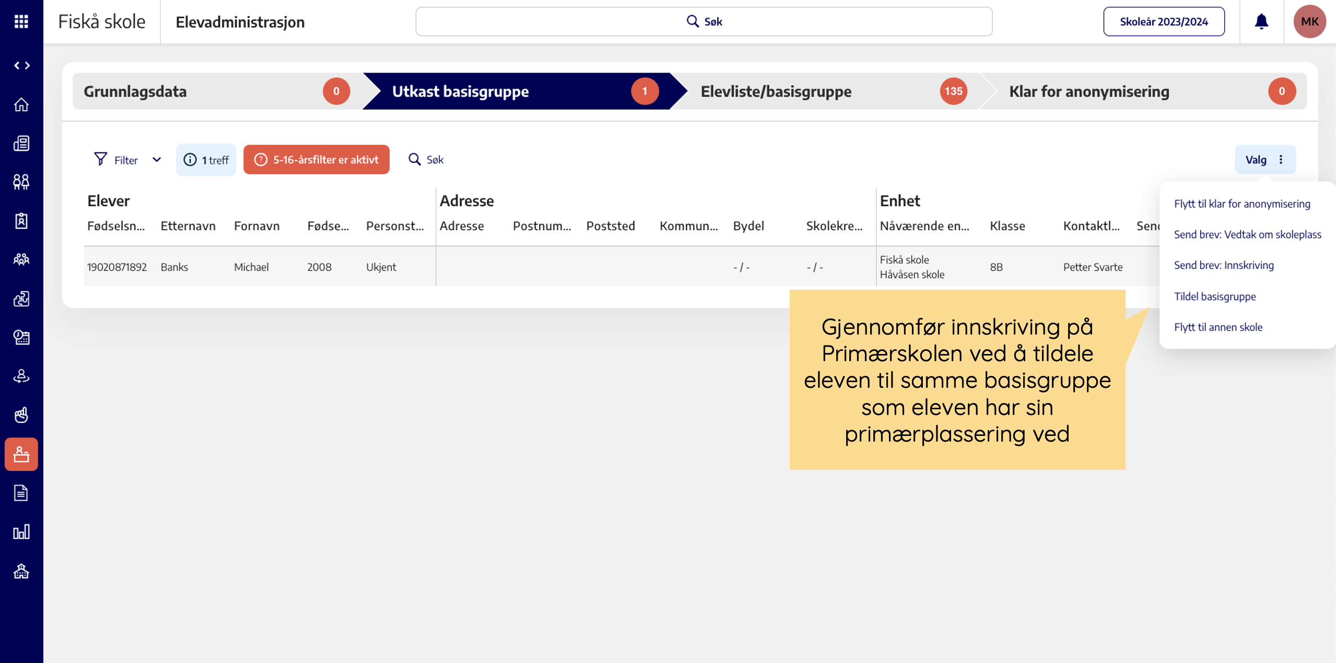This screenshot has height=663, width=1336.
Task: Sort by the Fornavn column header
Action: (x=257, y=226)
